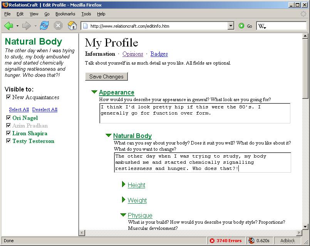Viewport: 310px width, 246px height.
Task: Click into the Appearance text area
Action: pyautogui.click(x=195, y=113)
